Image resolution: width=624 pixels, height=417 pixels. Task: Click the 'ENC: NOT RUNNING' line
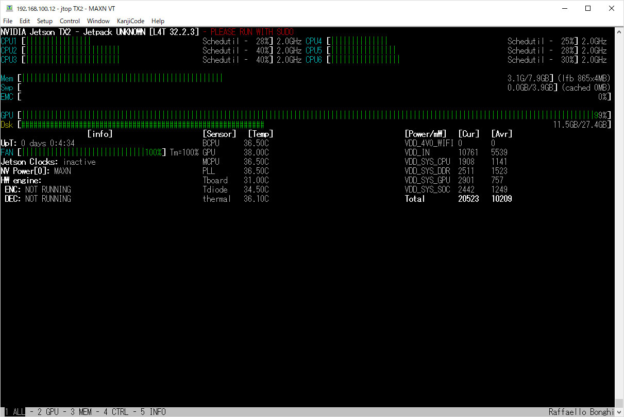tap(38, 189)
